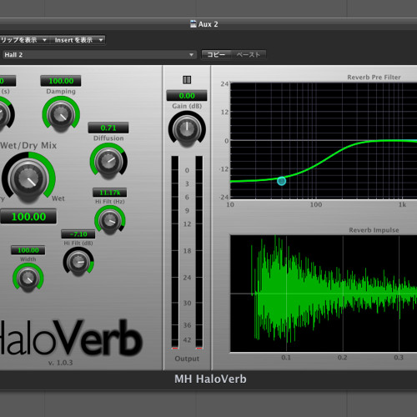Click the Gain (dB) label
Screen dimensions: 417x417
tap(187, 106)
